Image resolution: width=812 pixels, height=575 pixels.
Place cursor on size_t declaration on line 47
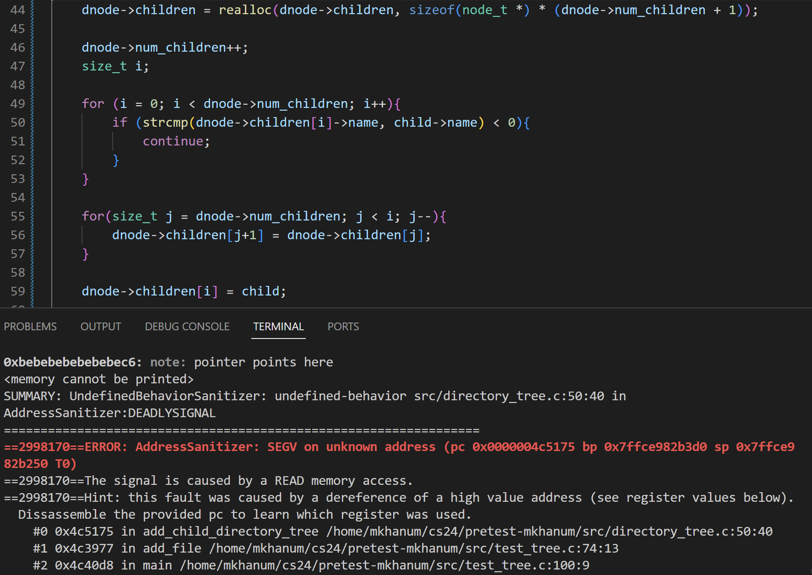pos(104,66)
